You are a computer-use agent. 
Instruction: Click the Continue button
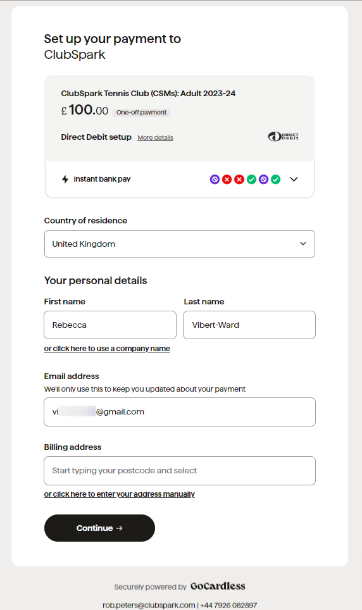coord(99,528)
